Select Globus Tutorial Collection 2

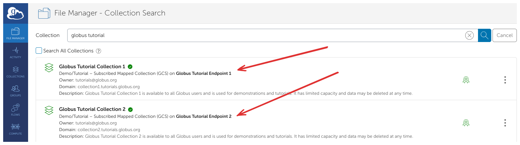click(92, 109)
